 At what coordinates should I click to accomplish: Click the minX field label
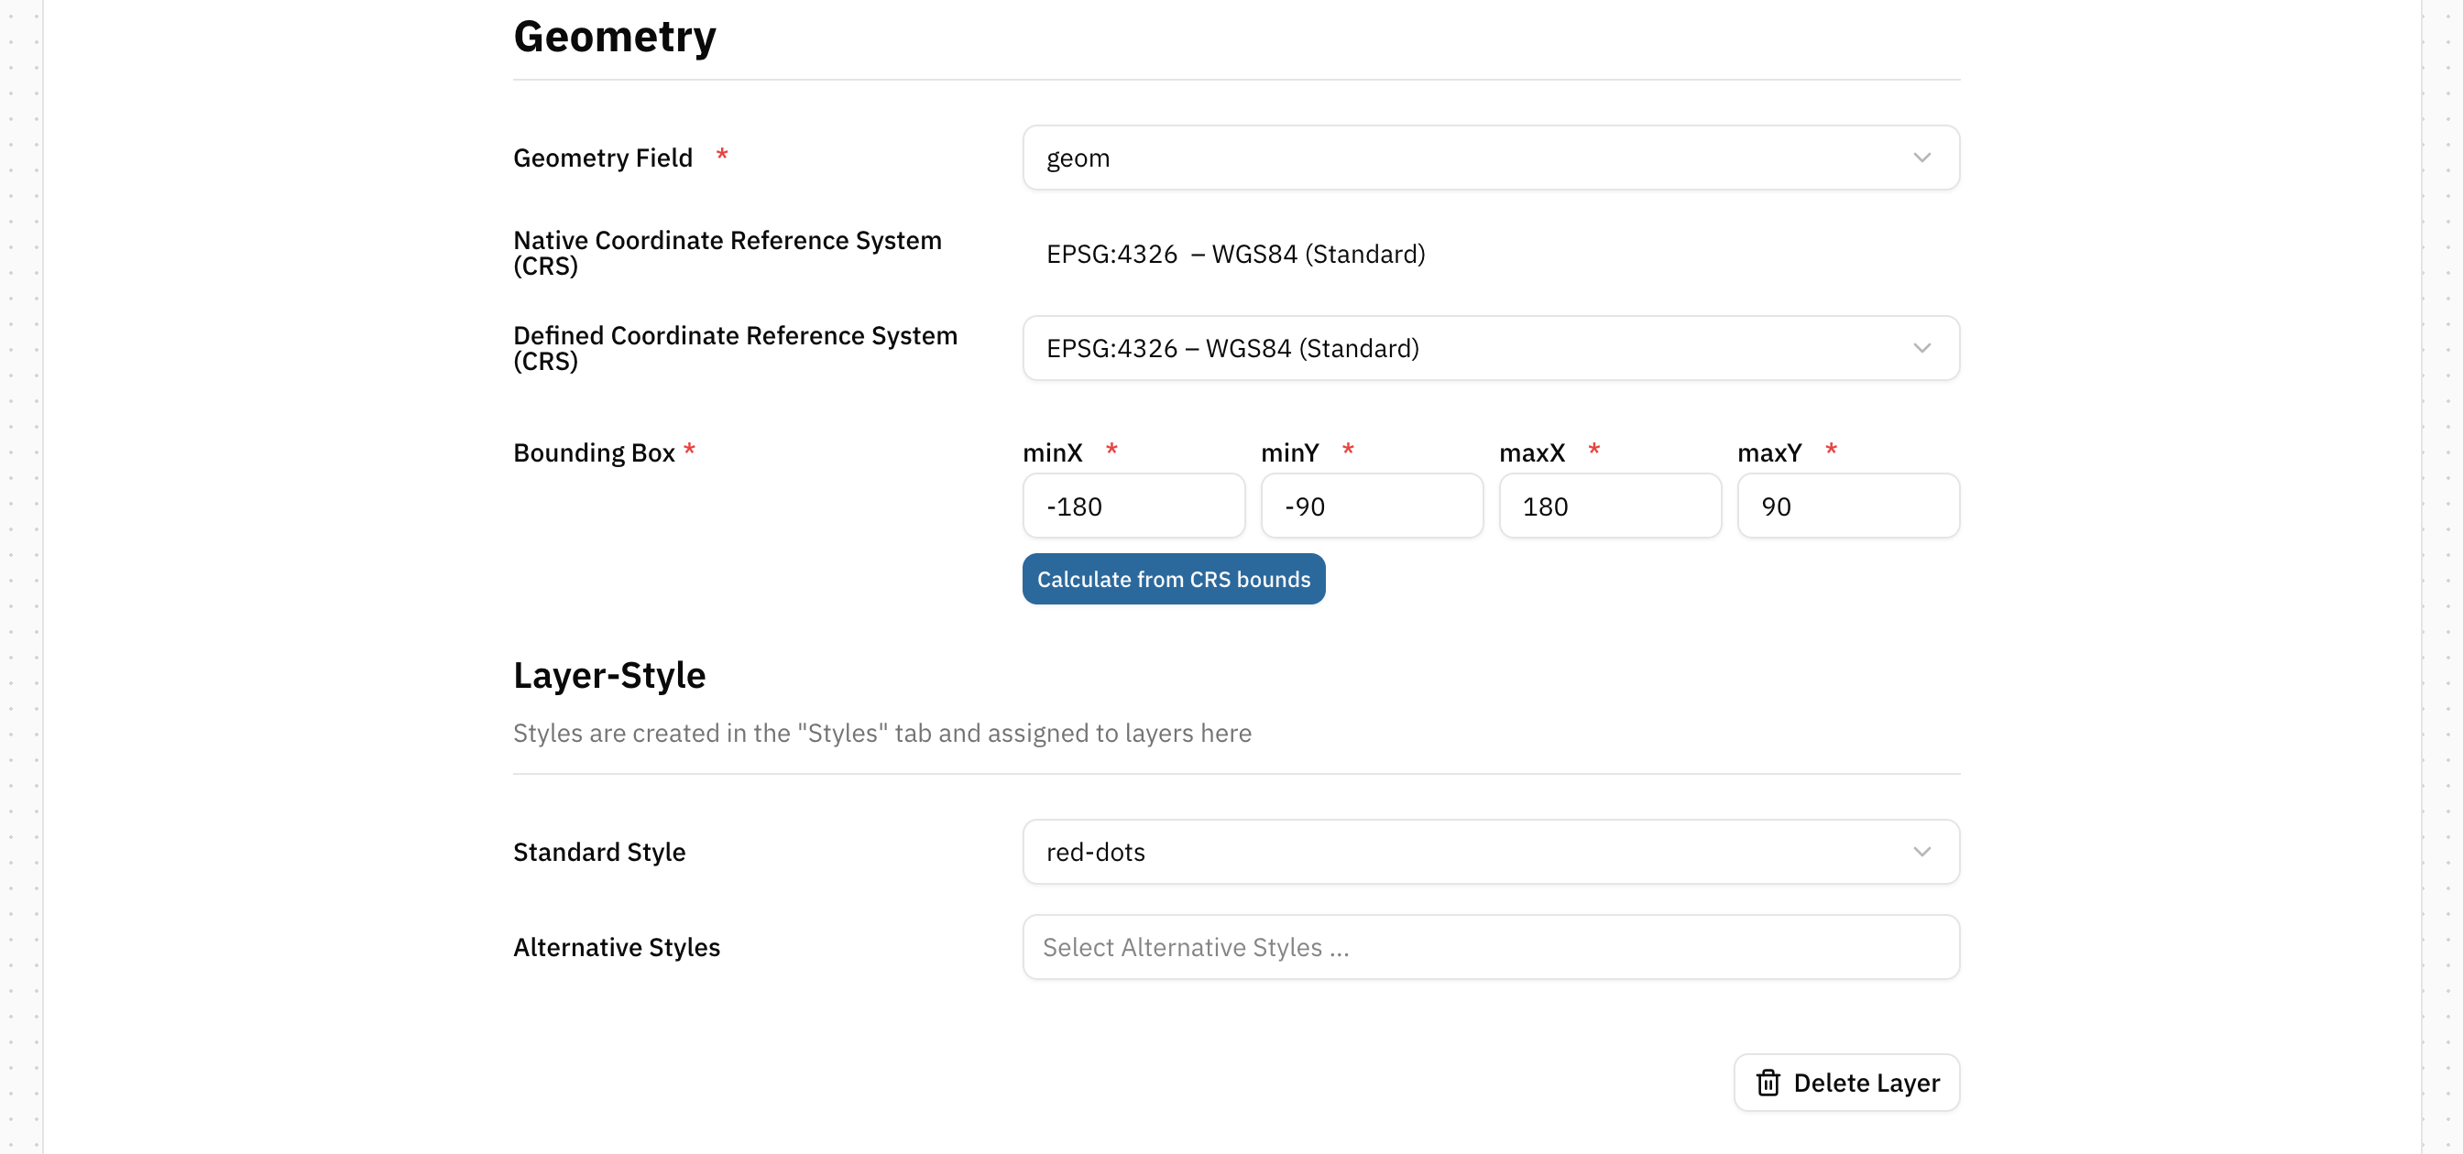pos(1053,452)
